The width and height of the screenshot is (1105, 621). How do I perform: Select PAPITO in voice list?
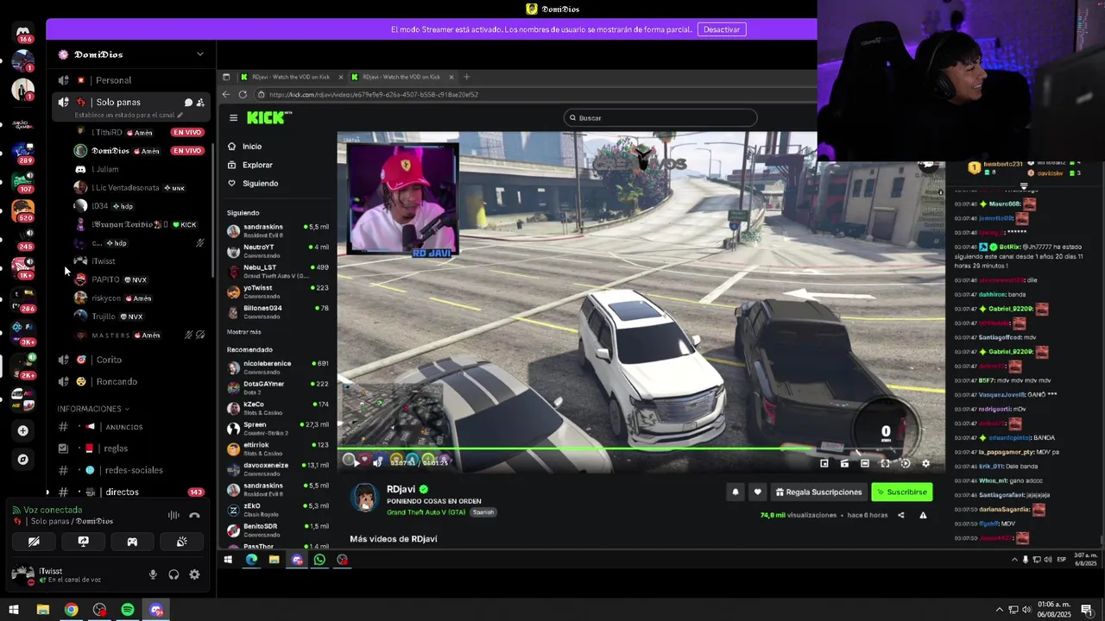pos(139,279)
